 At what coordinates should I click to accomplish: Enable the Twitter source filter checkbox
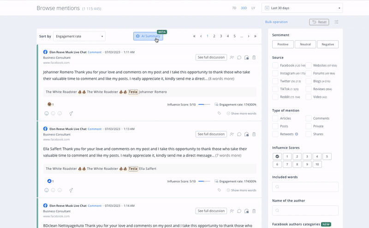275,81
